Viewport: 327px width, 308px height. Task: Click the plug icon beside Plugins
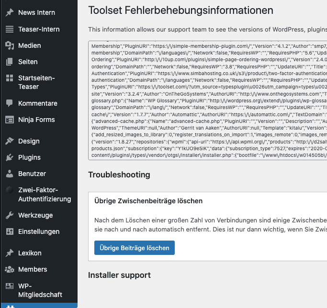(x=10, y=157)
